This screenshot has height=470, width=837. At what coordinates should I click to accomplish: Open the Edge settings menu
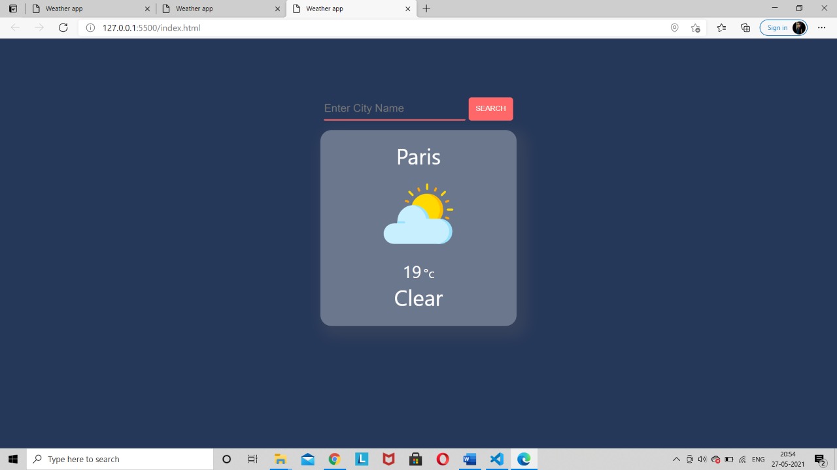pos(821,27)
